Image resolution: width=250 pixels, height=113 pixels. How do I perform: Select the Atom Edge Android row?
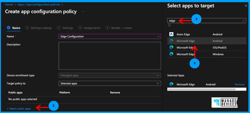(207, 34)
